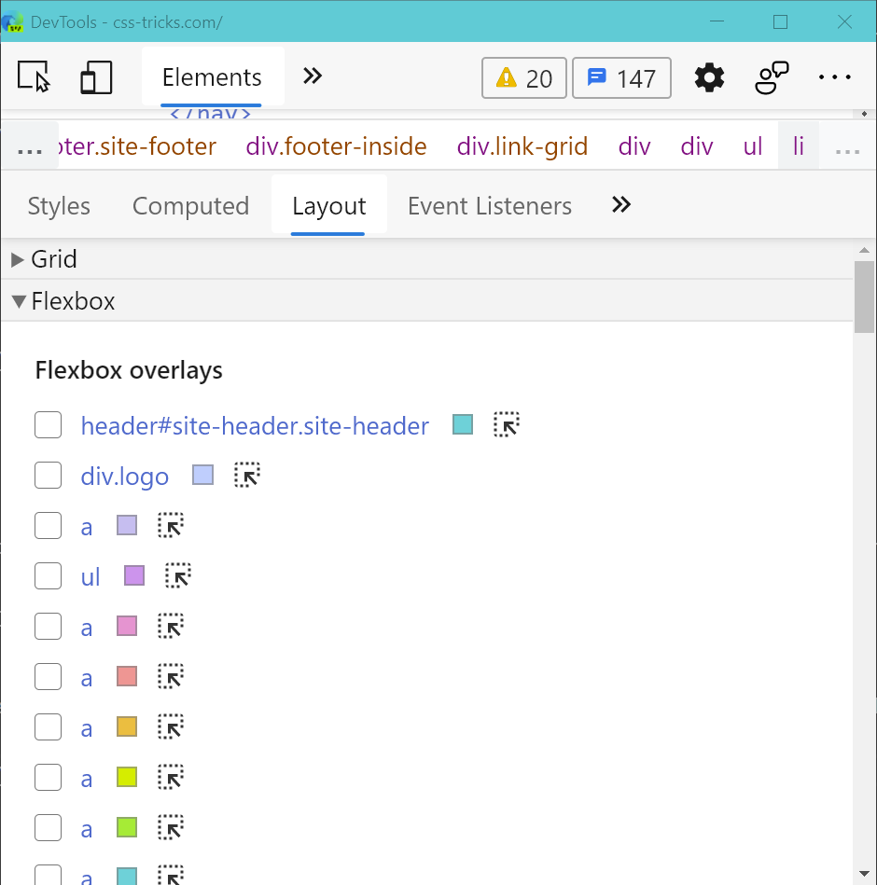877x885 pixels.
Task: Reveal the ul flex container in Elements
Action: (x=177, y=576)
